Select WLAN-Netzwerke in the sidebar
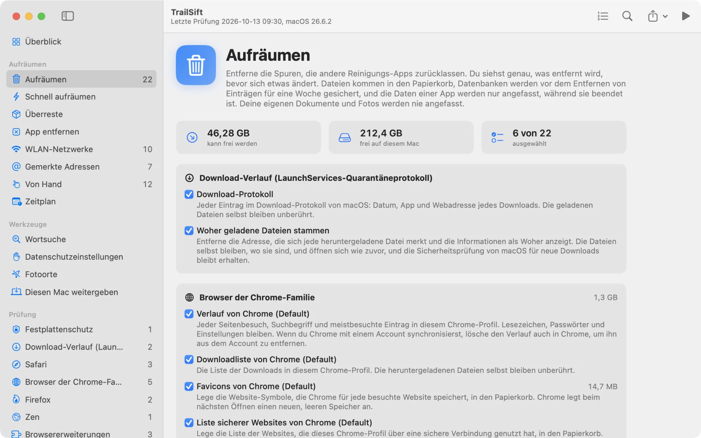Image resolution: width=701 pixels, height=438 pixels. [x=81, y=149]
